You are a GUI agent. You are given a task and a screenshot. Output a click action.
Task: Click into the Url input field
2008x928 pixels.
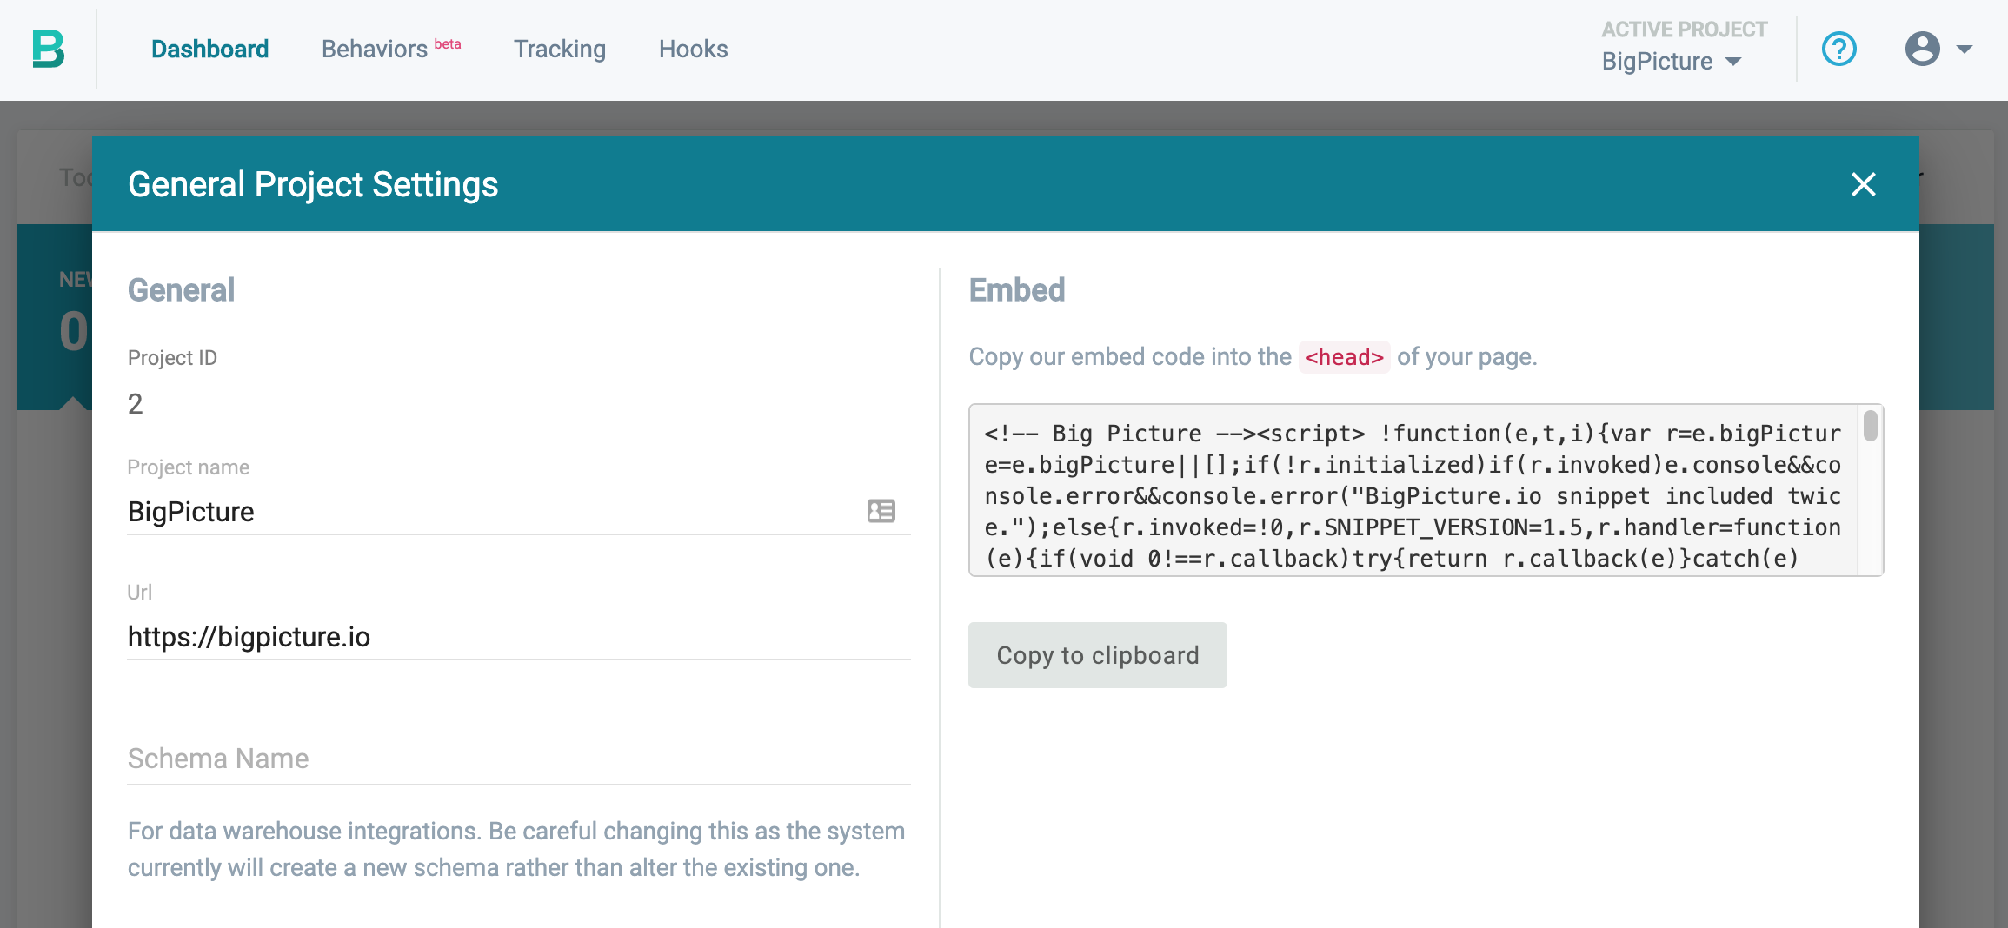click(x=517, y=637)
